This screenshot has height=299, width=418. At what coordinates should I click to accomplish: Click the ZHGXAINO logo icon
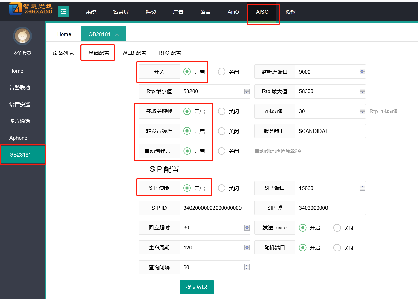(15, 9)
